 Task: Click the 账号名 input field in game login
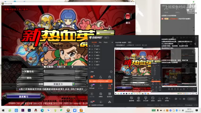pos(59,72)
